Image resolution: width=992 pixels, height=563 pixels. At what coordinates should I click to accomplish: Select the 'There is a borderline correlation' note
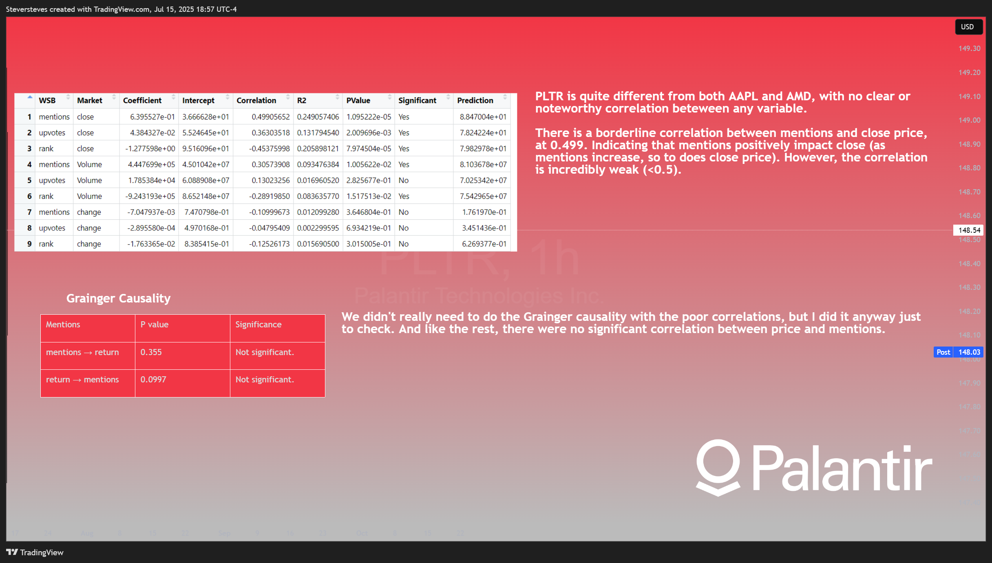731,151
